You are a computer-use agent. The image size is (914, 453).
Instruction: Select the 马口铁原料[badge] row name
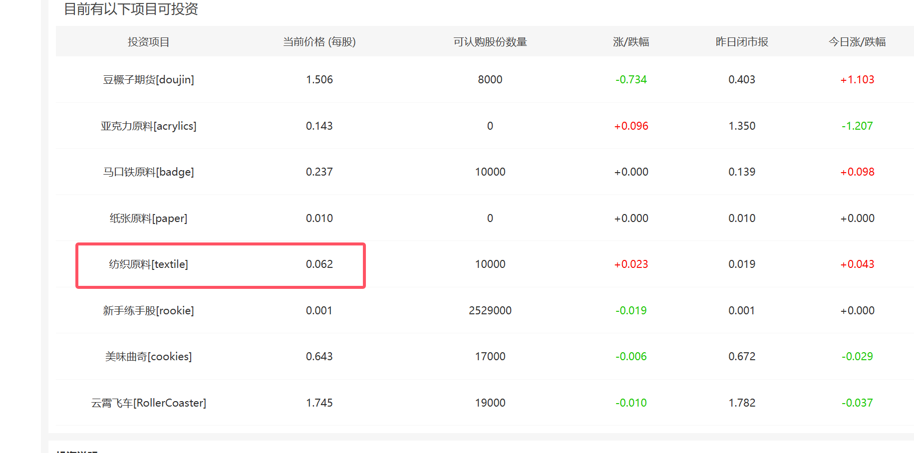point(148,172)
